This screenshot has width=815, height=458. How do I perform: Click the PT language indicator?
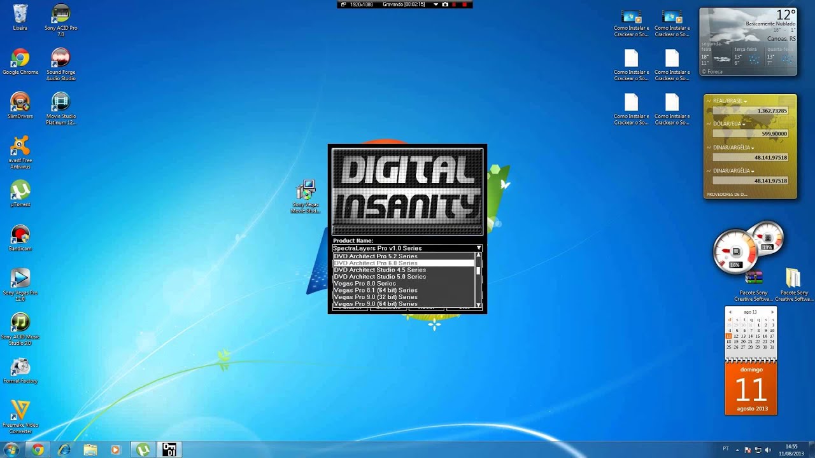[726, 449]
